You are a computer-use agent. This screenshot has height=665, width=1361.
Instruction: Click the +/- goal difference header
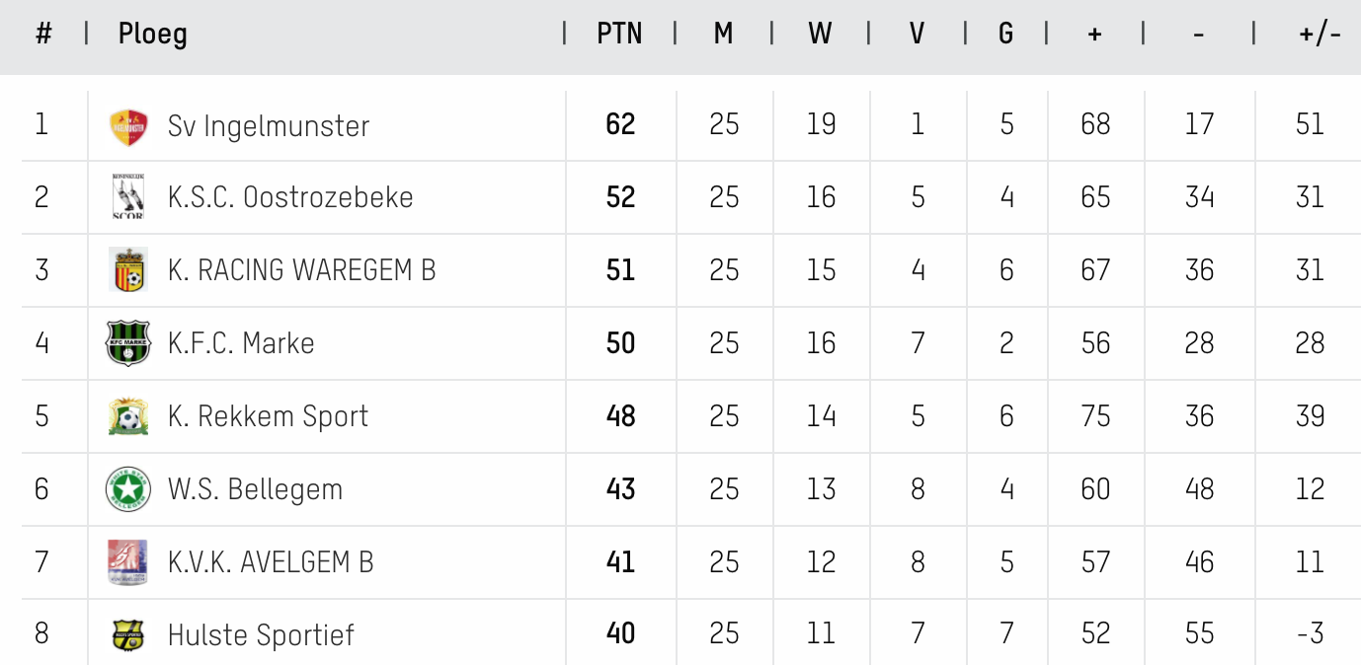1320,35
